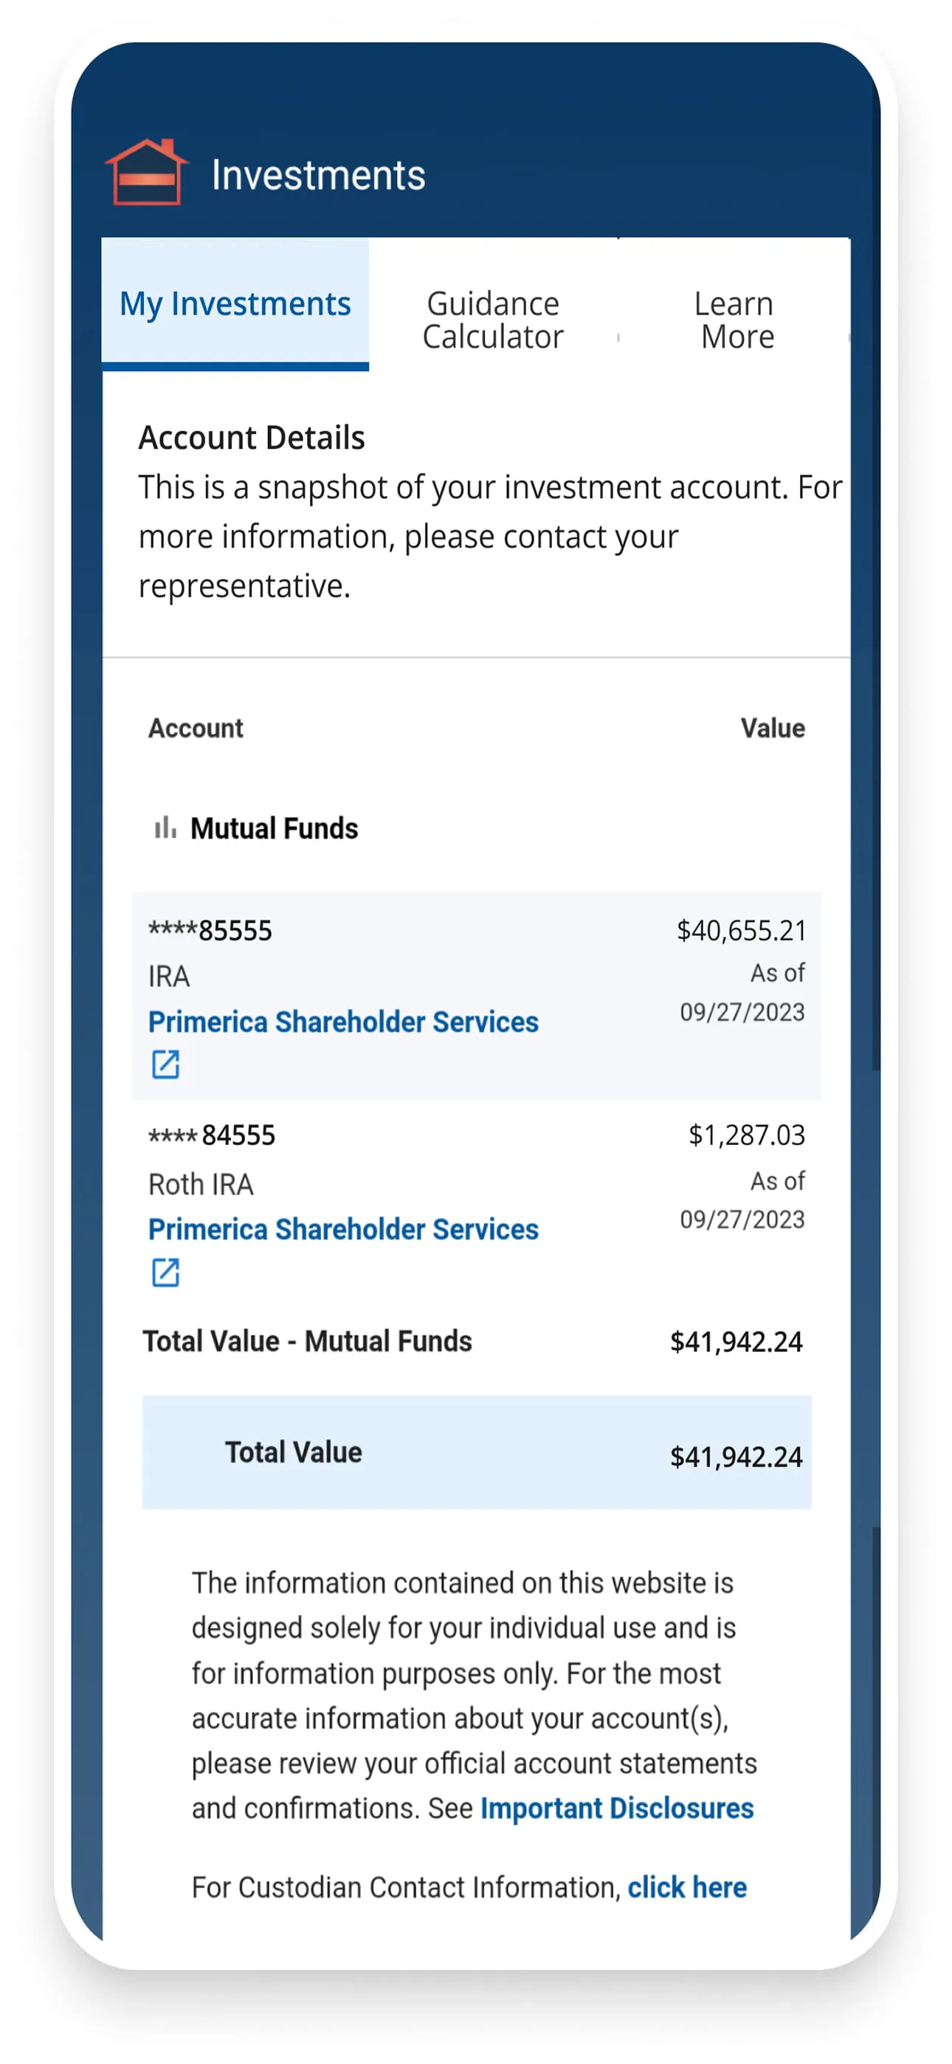Click the Total Value - Mutual Funds row
Viewport: 952px width, 2064px height.
(x=473, y=1341)
